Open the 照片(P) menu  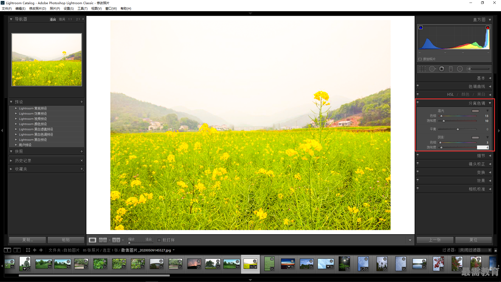(55, 9)
